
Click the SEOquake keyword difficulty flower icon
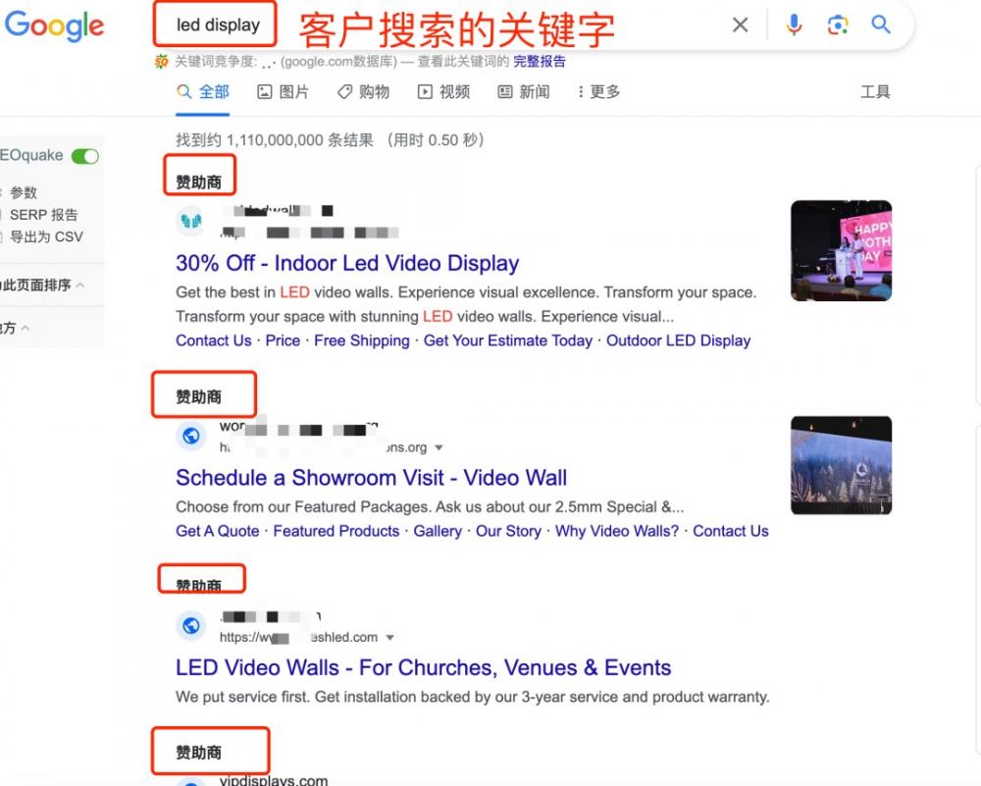[163, 61]
